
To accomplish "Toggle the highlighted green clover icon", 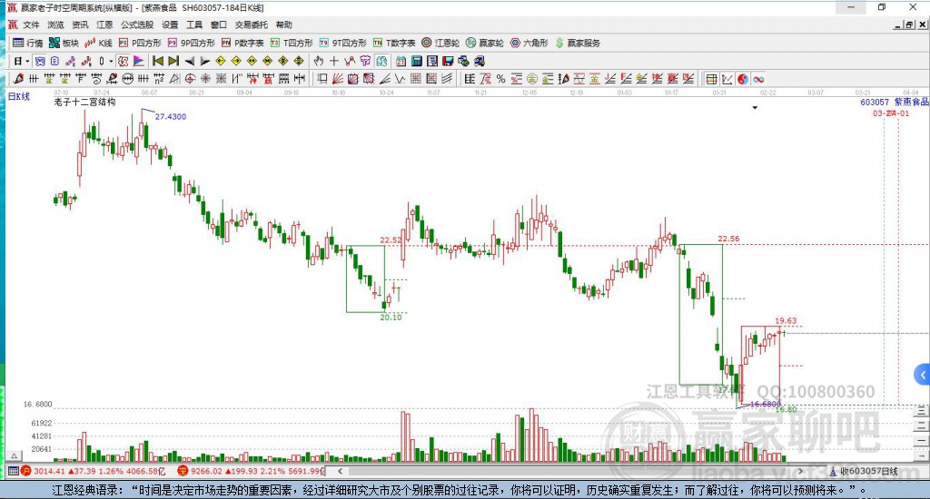I will coord(381,61).
